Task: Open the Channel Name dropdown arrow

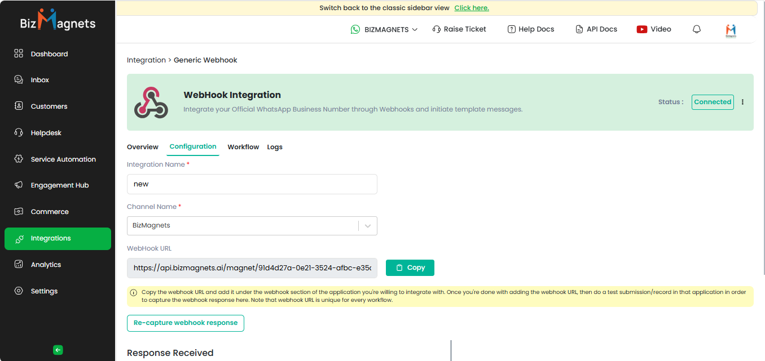Action: (368, 226)
